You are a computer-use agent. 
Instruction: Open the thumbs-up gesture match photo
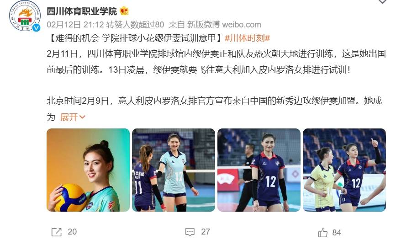(x=344, y=170)
